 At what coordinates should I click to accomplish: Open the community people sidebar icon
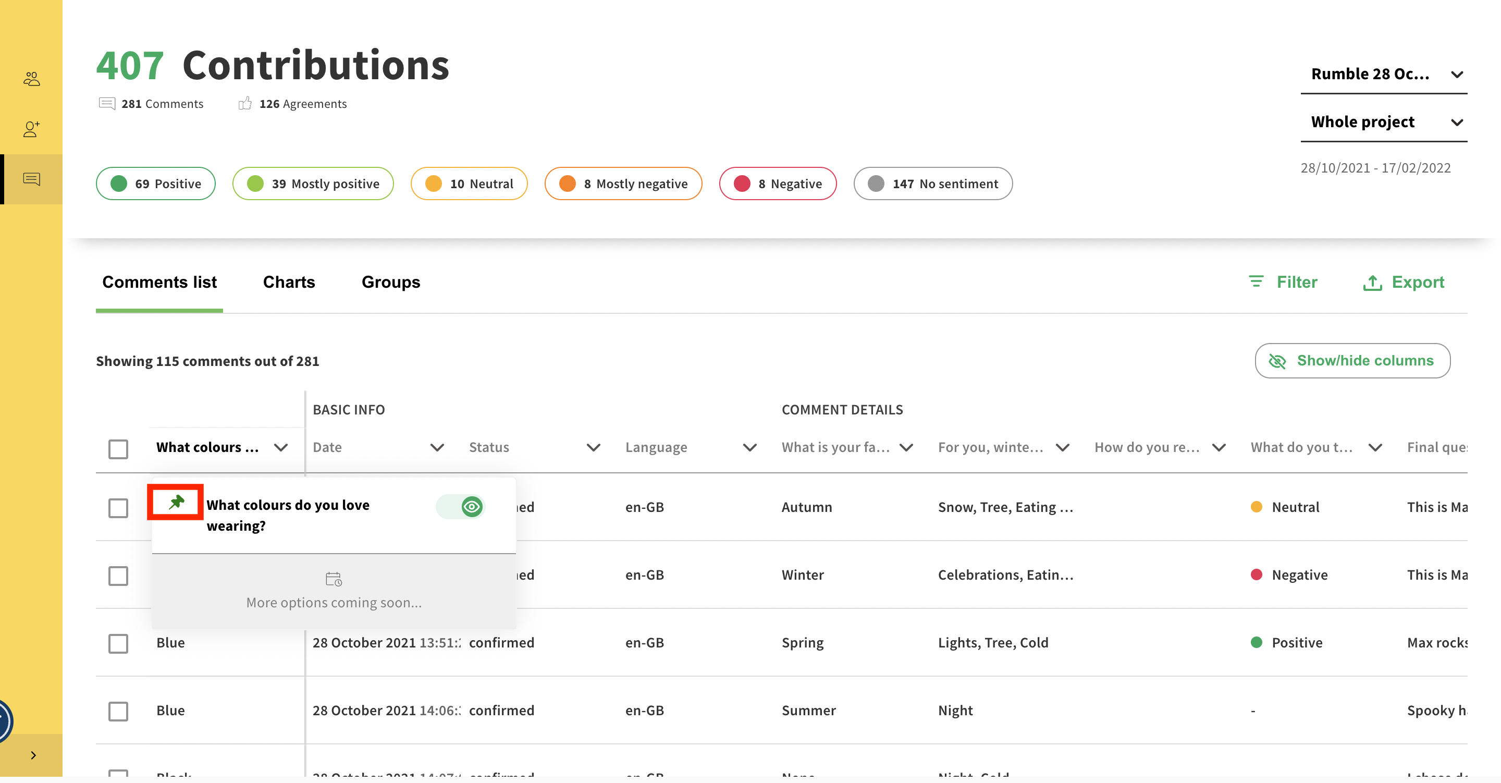tap(31, 79)
